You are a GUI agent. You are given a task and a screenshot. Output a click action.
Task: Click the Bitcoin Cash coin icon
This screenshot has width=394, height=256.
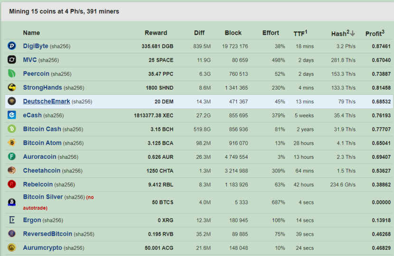(x=12, y=129)
